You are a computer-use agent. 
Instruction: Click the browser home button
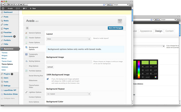pyautogui.click(x=21, y=5)
